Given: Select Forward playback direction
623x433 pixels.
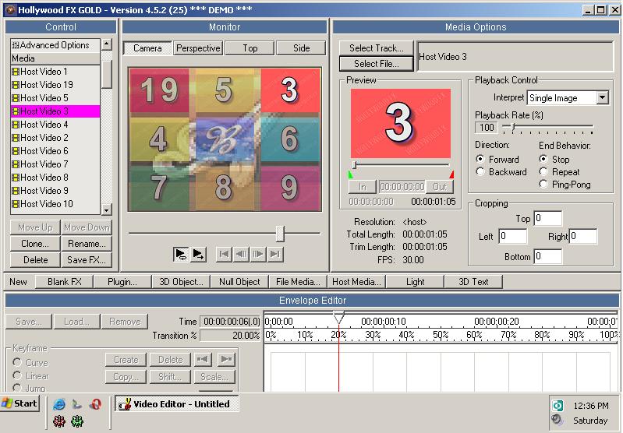Looking at the screenshot, I should 480,159.
